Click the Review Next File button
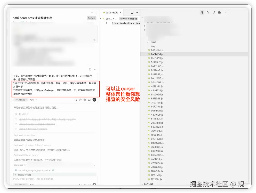The width and height of the screenshot is (256, 193). point(128,19)
